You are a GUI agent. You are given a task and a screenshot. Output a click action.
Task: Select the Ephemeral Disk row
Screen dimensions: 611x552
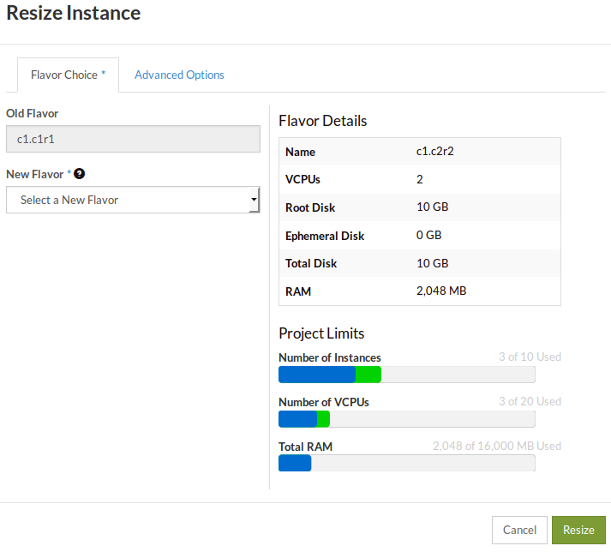[420, 236]
